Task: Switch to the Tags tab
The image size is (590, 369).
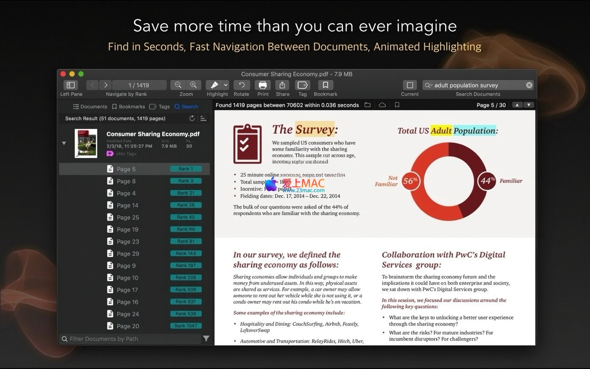Action: [160, 107]
